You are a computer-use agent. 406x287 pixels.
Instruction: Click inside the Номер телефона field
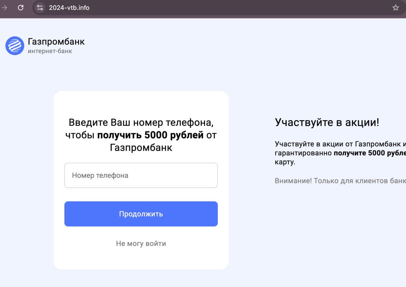pyautogui.click(x=141, y=175)
